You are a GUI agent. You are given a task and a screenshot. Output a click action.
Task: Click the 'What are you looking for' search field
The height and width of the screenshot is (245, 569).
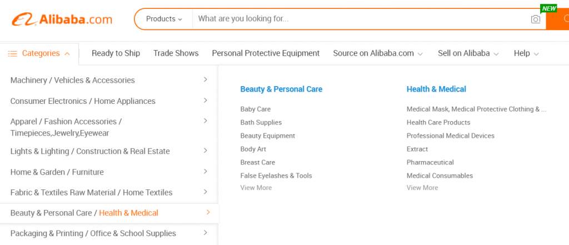(x=361, y=19)
